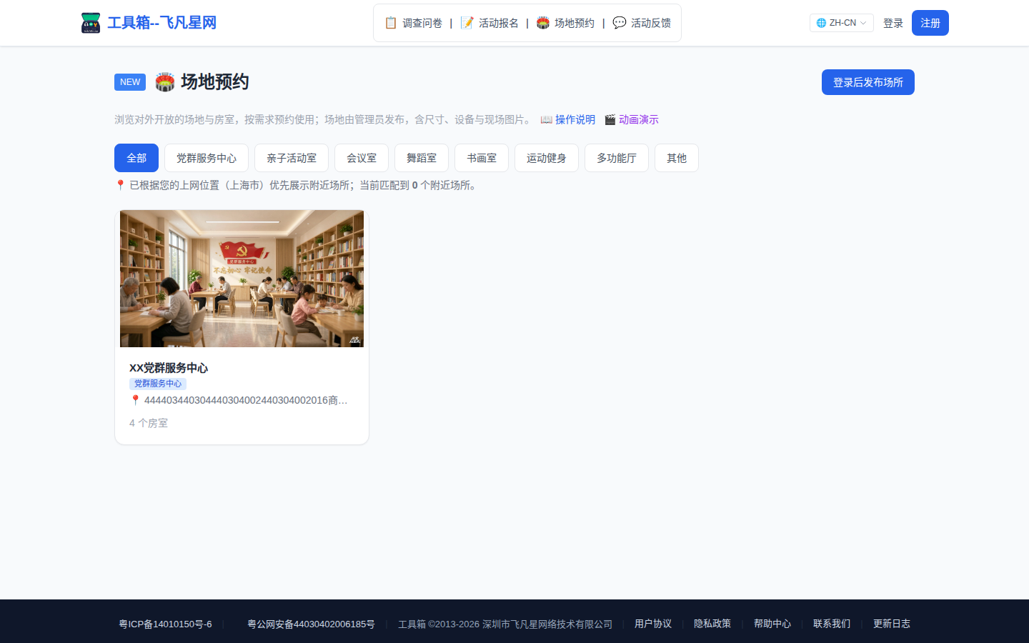Filter venues by 党群服务中心 tab
Image resolution: width=1029 pixels, height=643 pixels.
click(207, 158)
